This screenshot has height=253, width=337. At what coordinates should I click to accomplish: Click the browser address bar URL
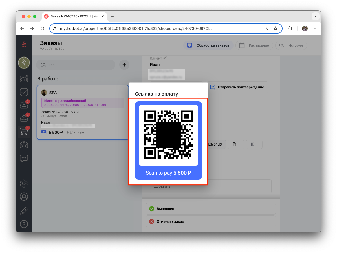tap(136, 28)
